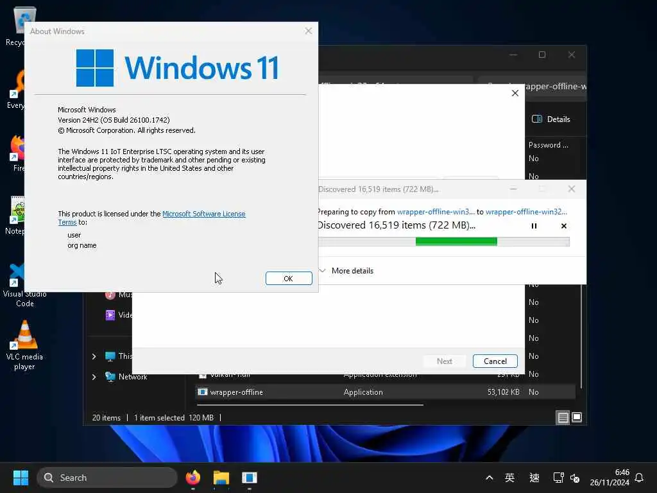The image size is (657, 493).
Task: Click vertical scrollbar in File Explorer
Action: pyautogui.click(x=581, y=335)
